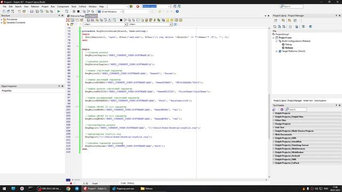The height and width of the screenshot is (192, 342).
Task: Click the red stop circle icon near layout box
Action: click(x=138, y=6)
